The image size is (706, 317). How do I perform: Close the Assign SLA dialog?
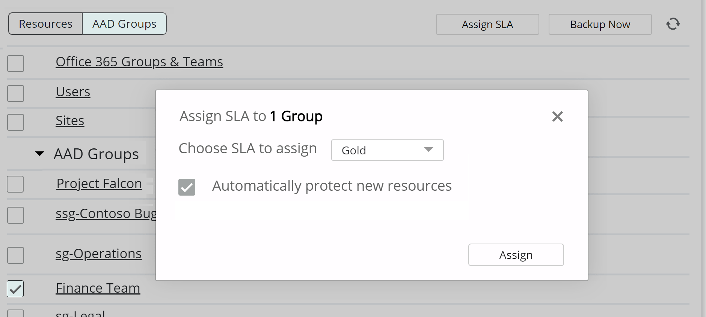[x=557, y=117]
